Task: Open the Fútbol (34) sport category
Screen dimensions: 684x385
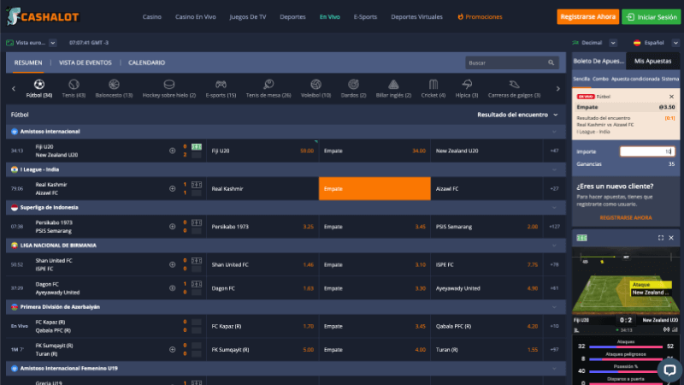Action: tap(38, 88)
